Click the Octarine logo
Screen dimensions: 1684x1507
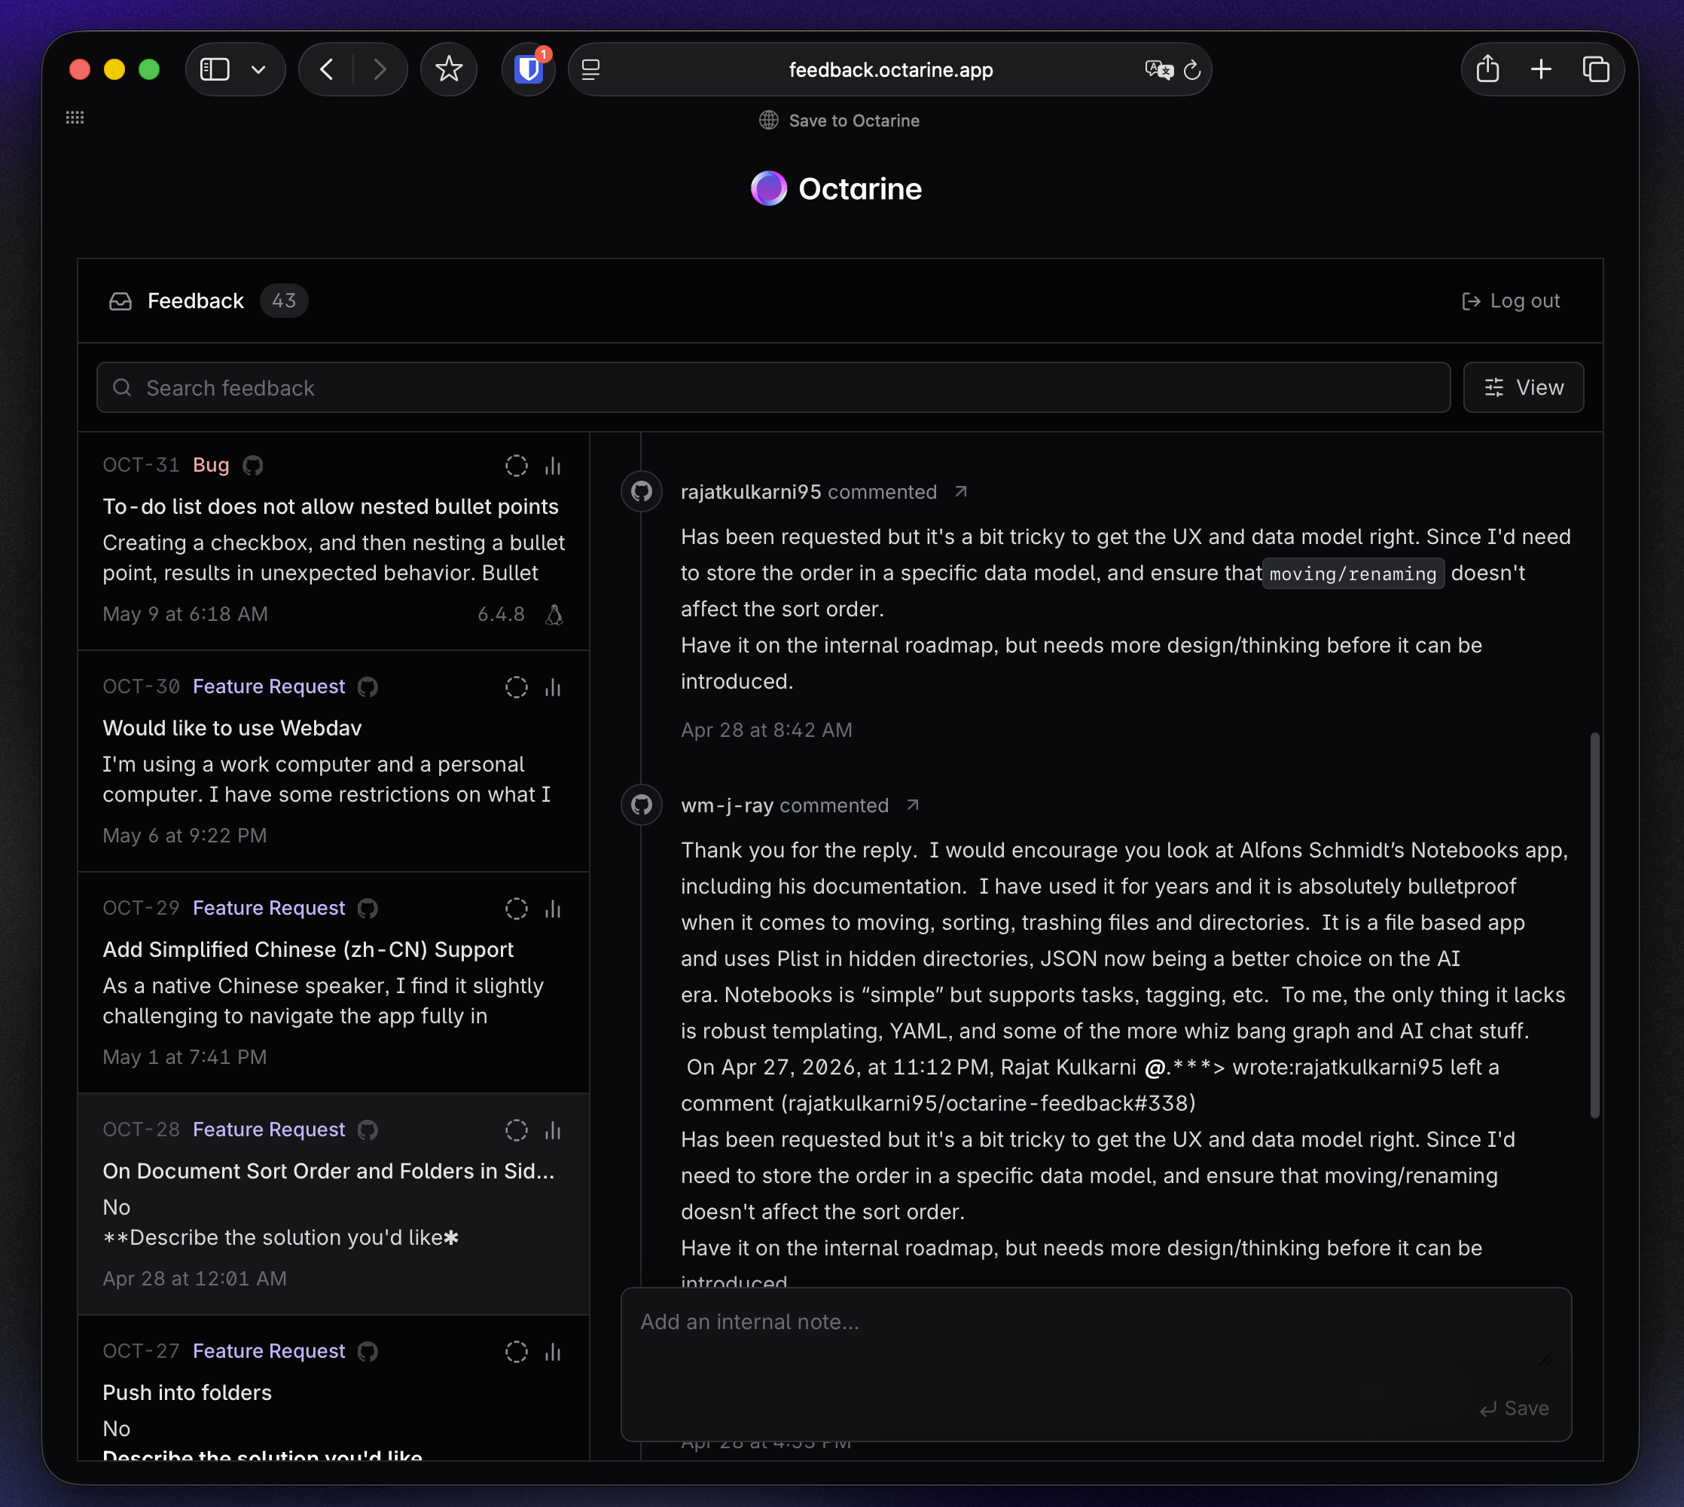tap(837, 189)
